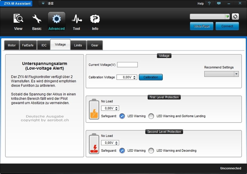Open the COM port dropdown list

pyautogui.click(x=227, y=17)
